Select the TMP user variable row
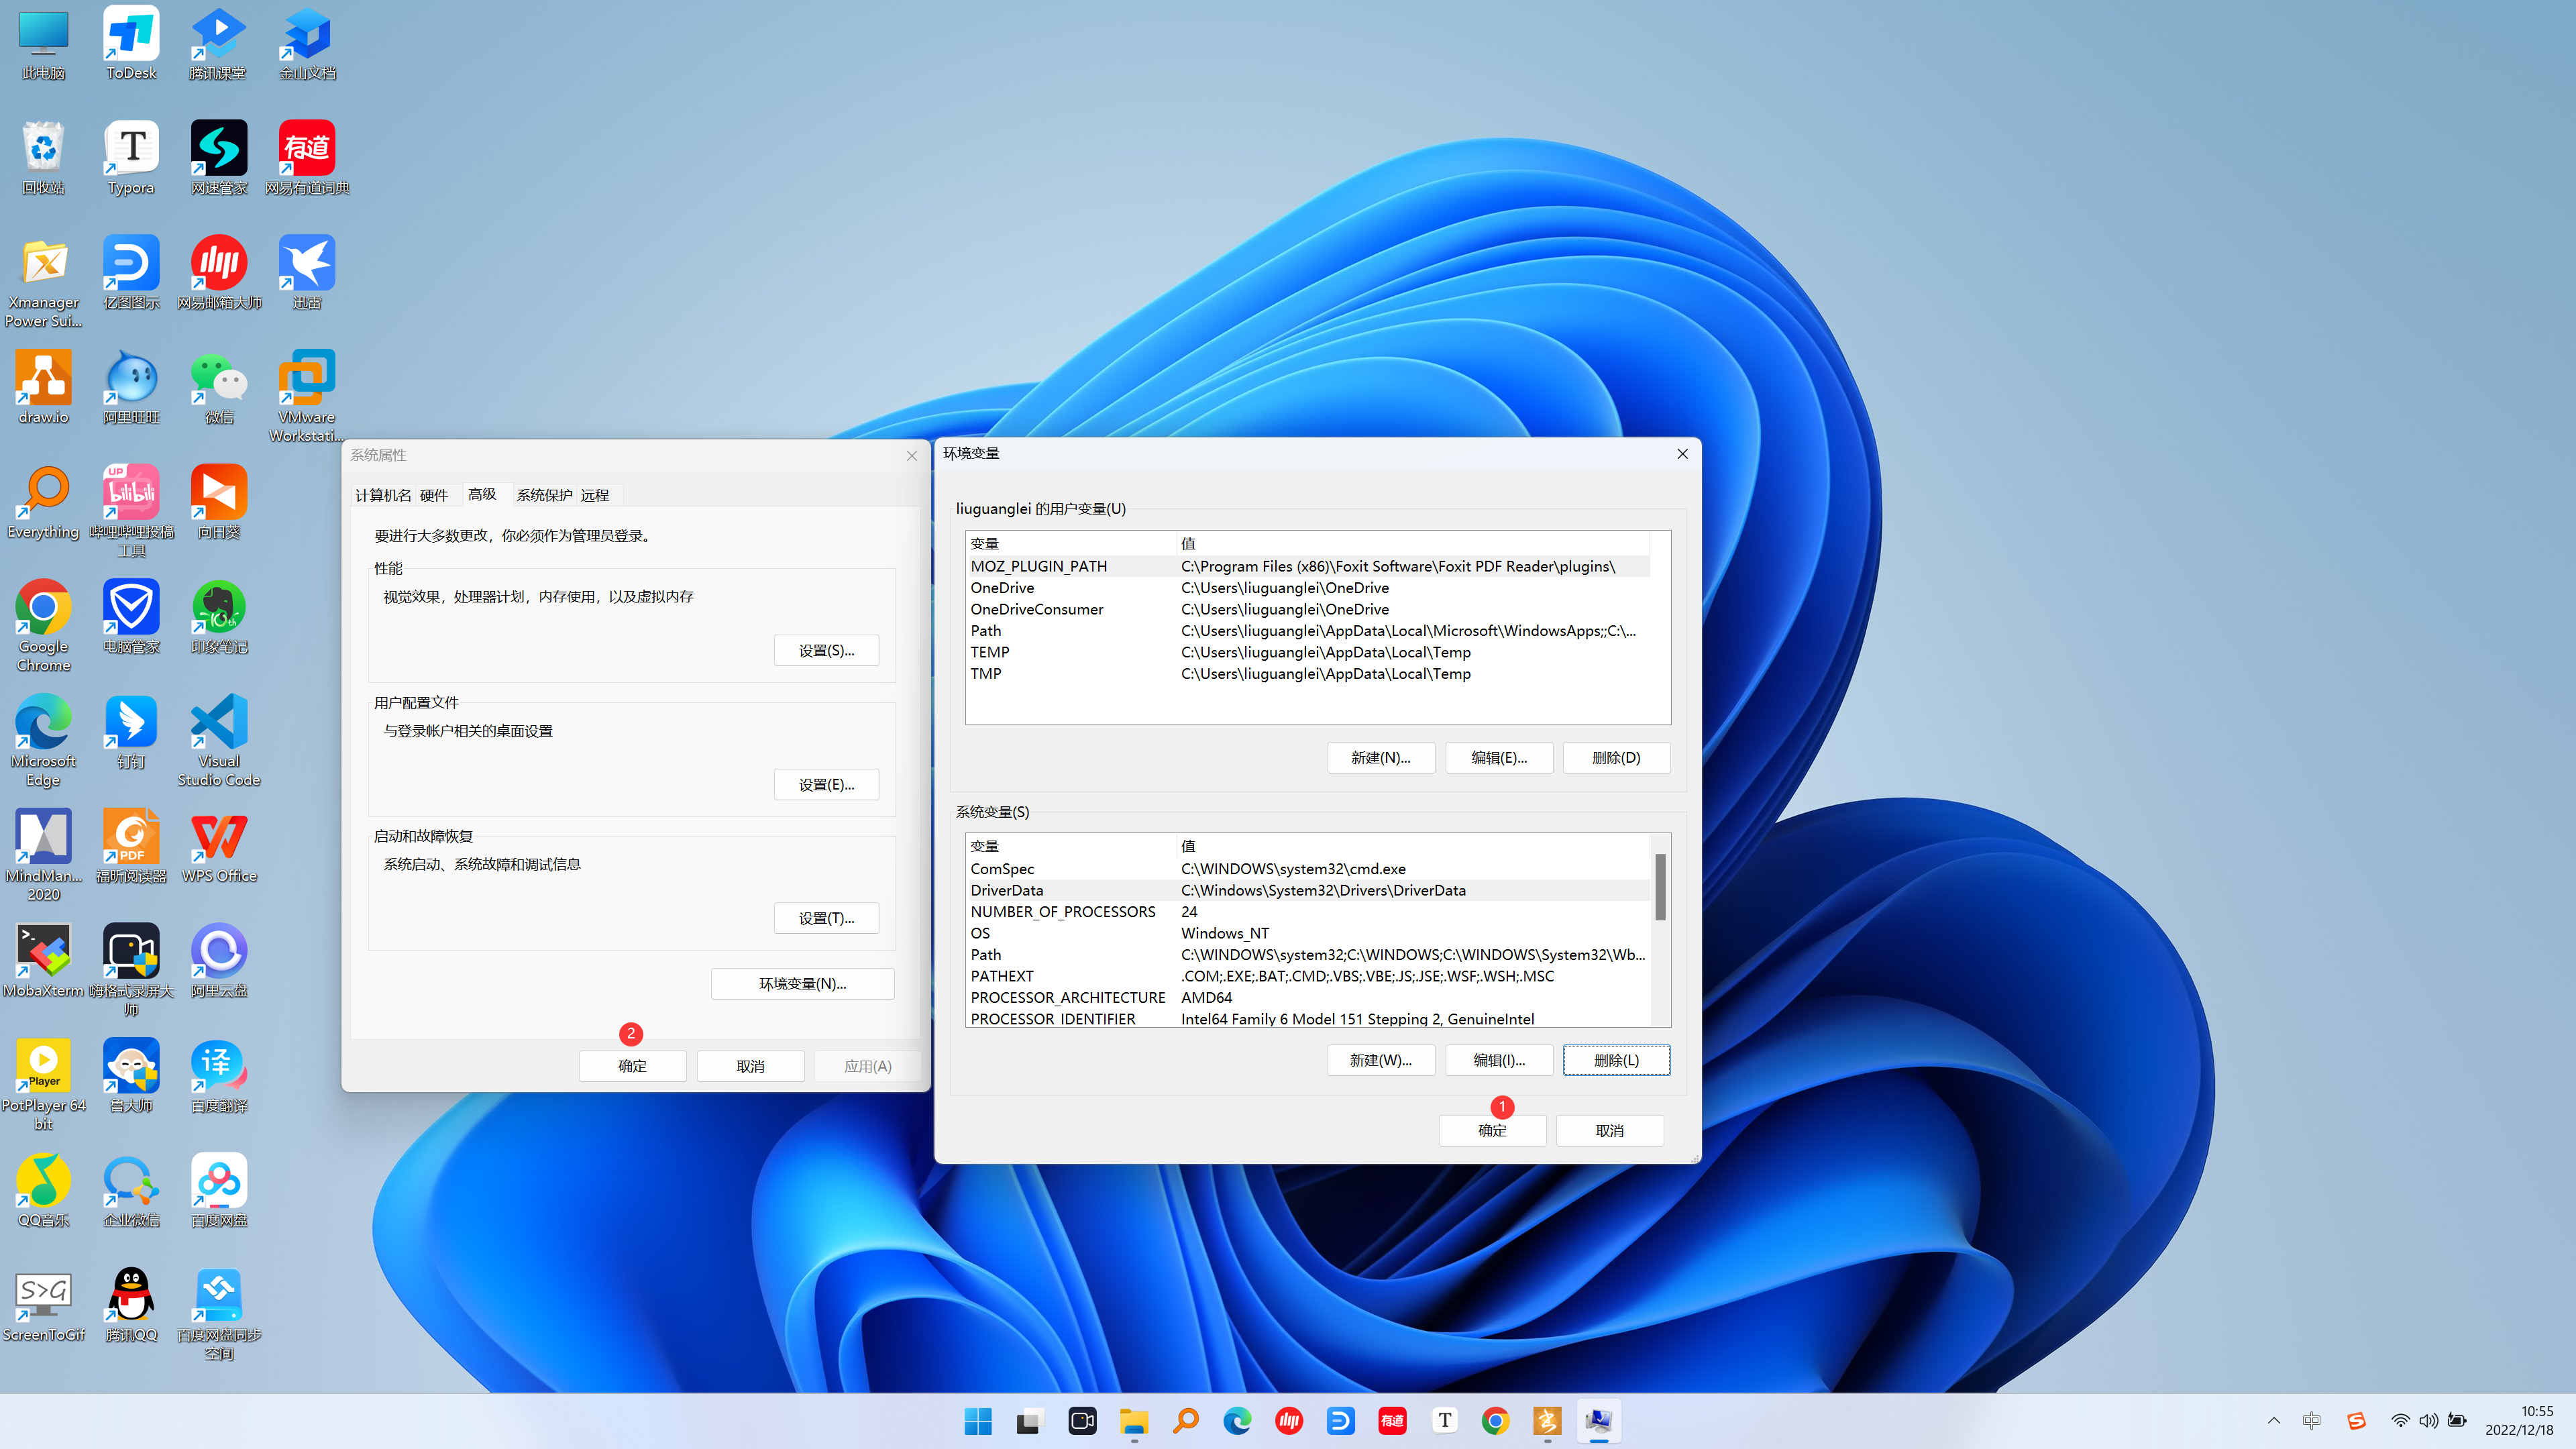 coord(1307,674)
